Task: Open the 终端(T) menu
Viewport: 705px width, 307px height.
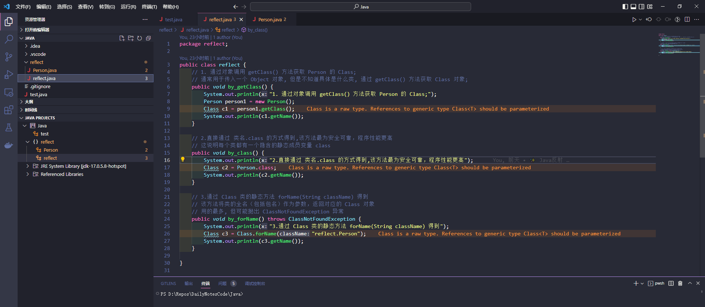Action: (149, 7)
